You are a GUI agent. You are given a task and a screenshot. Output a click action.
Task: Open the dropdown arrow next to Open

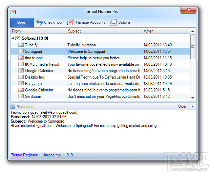click(192, 106)
